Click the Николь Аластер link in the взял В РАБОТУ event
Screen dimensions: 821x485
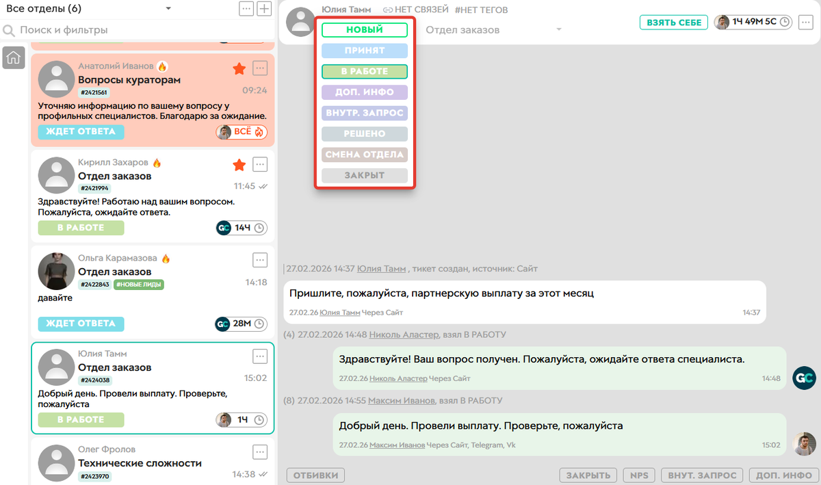point(404,335)
